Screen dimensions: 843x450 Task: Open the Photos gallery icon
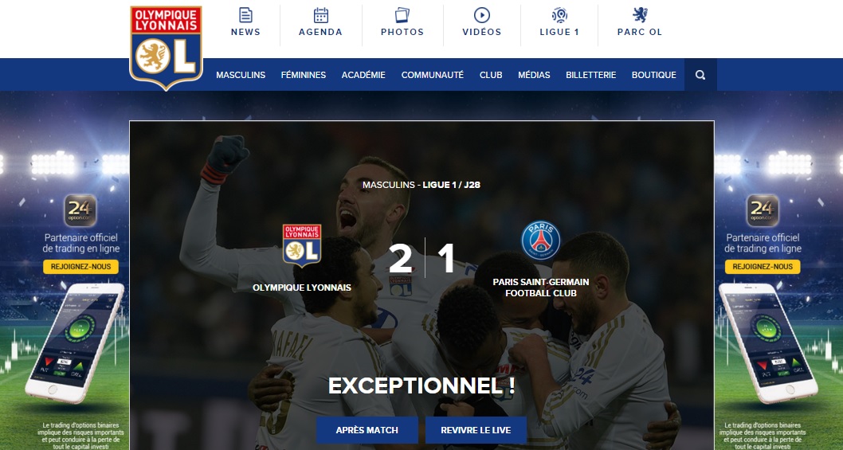pos(402,15)
